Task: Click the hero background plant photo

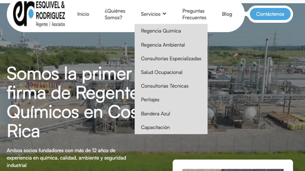Action: coord(253,89)
